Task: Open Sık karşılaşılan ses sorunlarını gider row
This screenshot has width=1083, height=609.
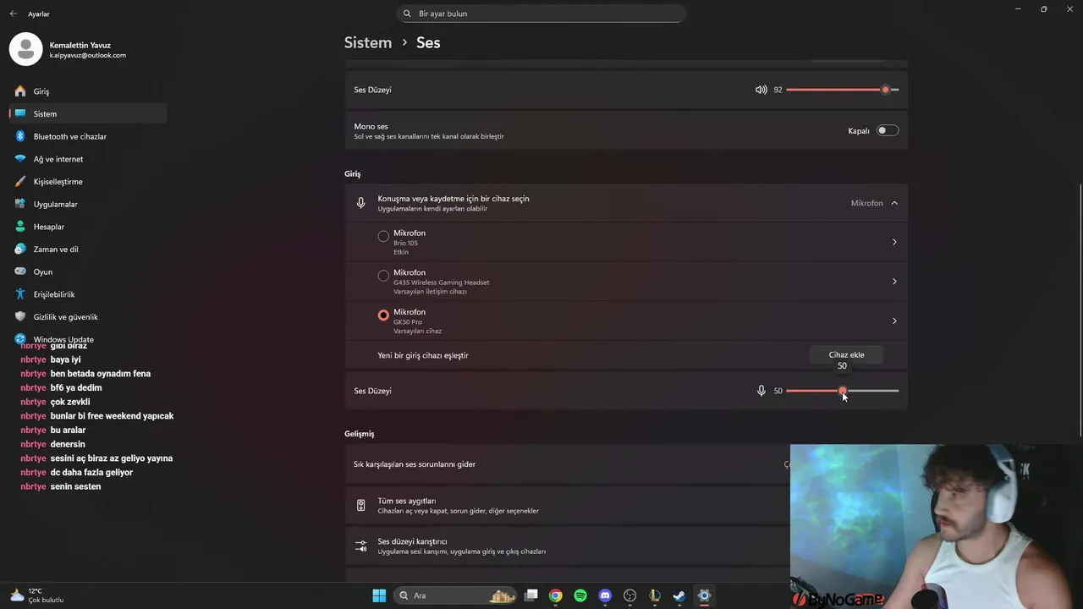Action: pyautogui.click(x=567, y=464)
